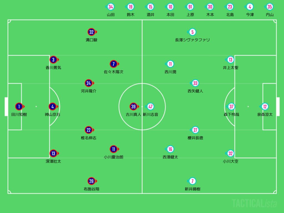Select blue player marker 39 古川真人
The width and height of the screenshot is (284, 213).
click(x=133, y=106)
